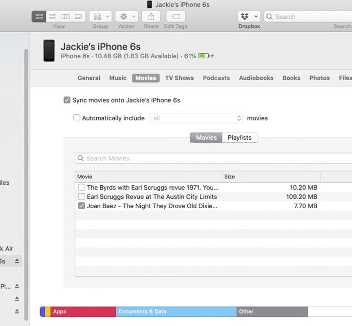
Task: Eject the iPhone 6s in sidebar
Action: [17, 261]
